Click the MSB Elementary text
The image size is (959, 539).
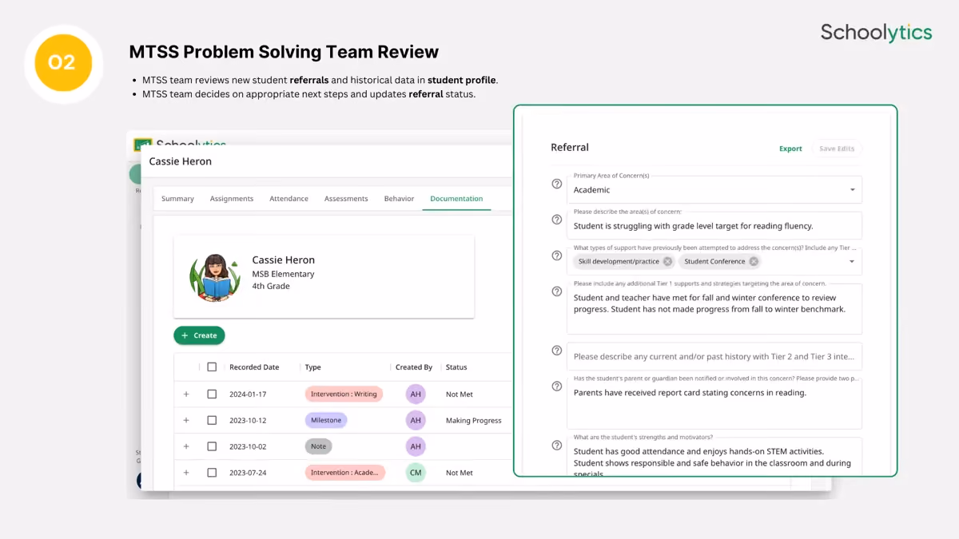[283, 274]
